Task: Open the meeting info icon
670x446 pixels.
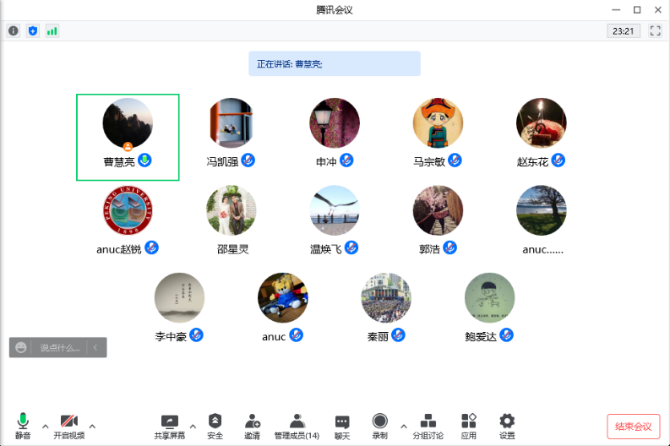Action: [x=14, y=30]
